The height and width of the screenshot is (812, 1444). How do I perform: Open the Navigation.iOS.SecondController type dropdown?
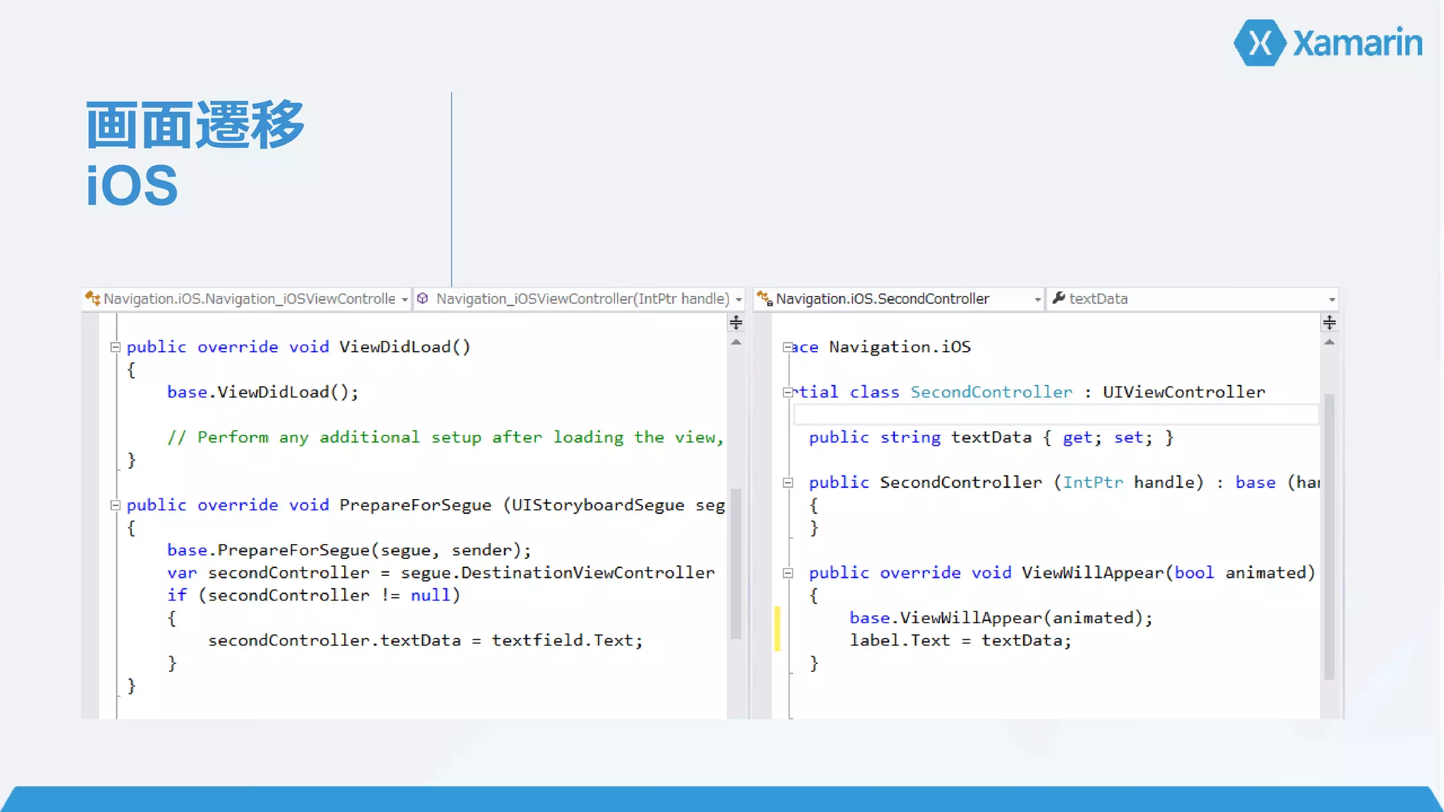pos(1037,300)
